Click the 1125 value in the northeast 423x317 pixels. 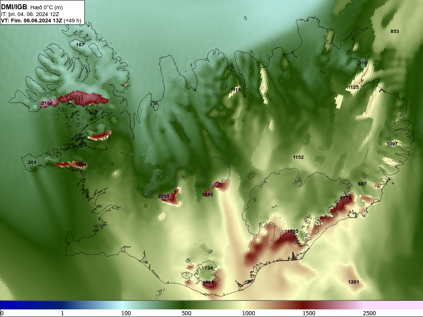tap(353, 87)
